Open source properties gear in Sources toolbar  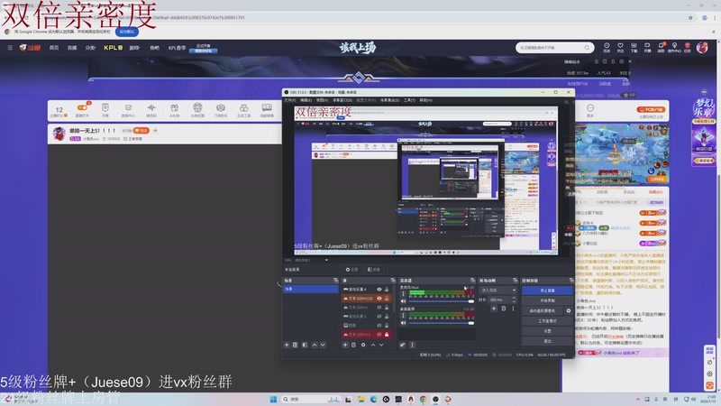363,345
